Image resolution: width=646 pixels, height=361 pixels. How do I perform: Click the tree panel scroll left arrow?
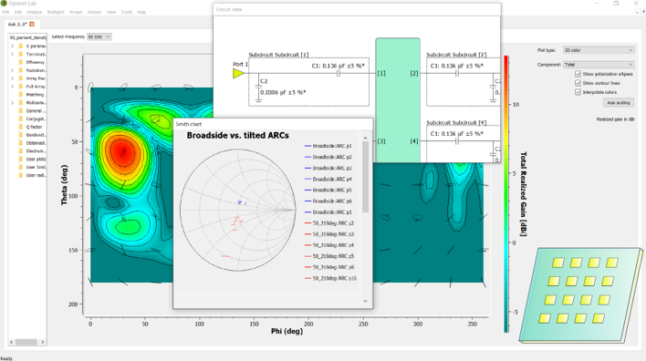pos(12,342)
